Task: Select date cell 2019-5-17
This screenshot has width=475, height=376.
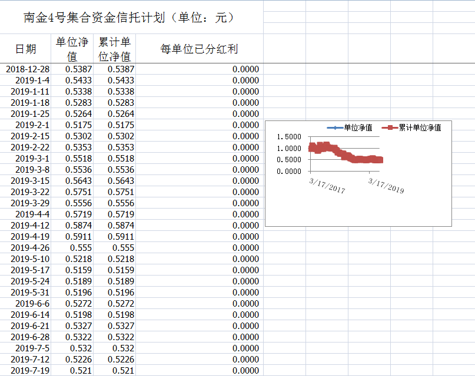Action: [x=25, y=270]
